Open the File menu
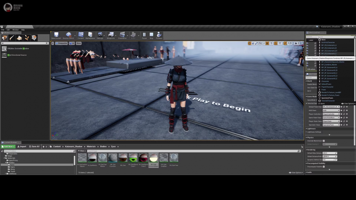 point(3,30)
